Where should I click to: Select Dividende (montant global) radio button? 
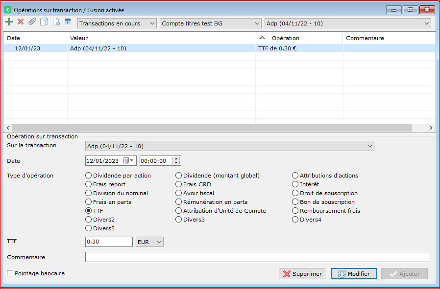click(x=178, y=175)
